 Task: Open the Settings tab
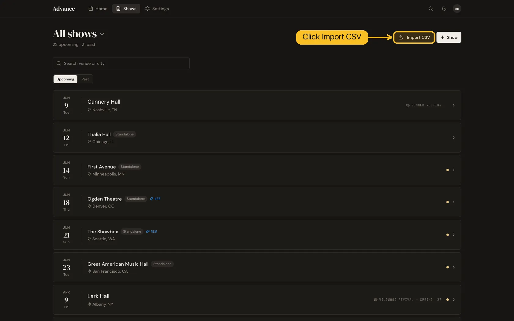pos(157,9)
